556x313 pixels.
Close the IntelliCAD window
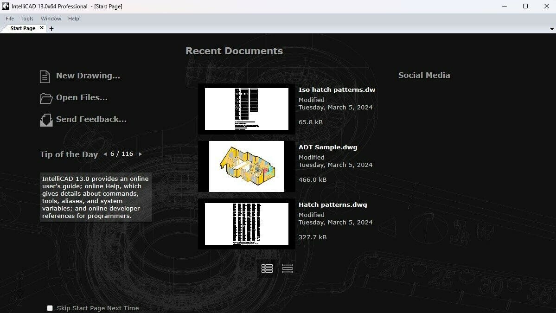click(546, 6)
